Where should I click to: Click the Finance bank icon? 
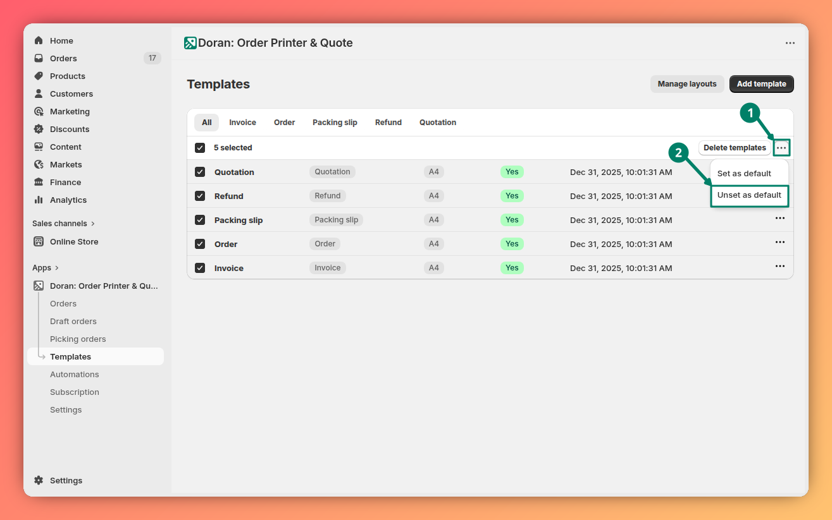click(39, 182)
